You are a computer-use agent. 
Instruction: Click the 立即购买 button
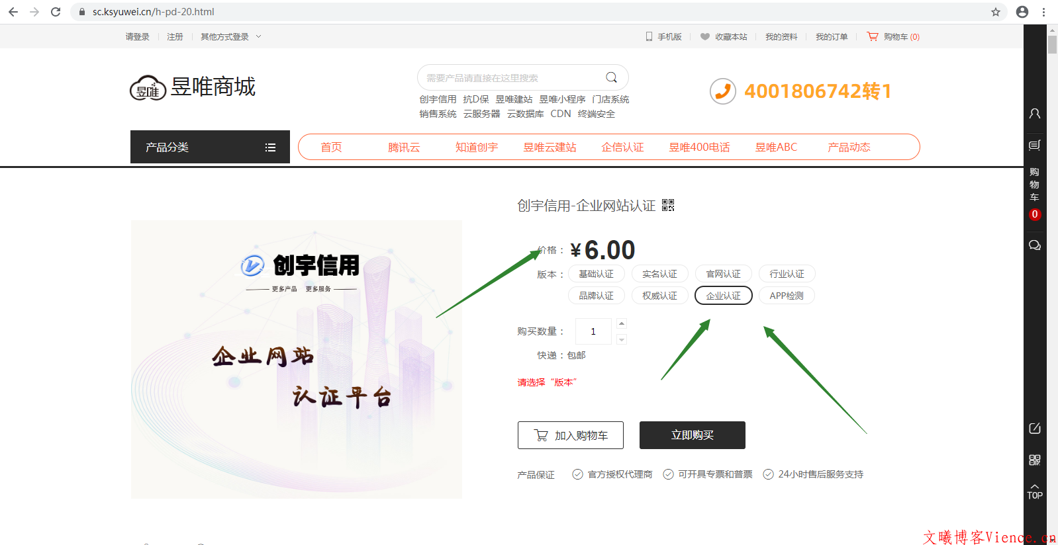[692, 435]
